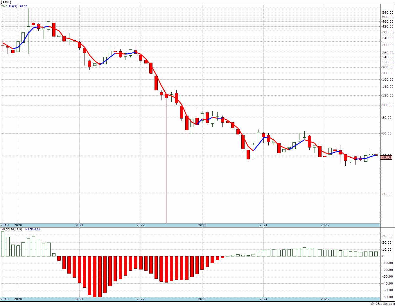Click the current price tag 40.18
Image resolution: width=395 pixels, height=306 pixels.
386,157
